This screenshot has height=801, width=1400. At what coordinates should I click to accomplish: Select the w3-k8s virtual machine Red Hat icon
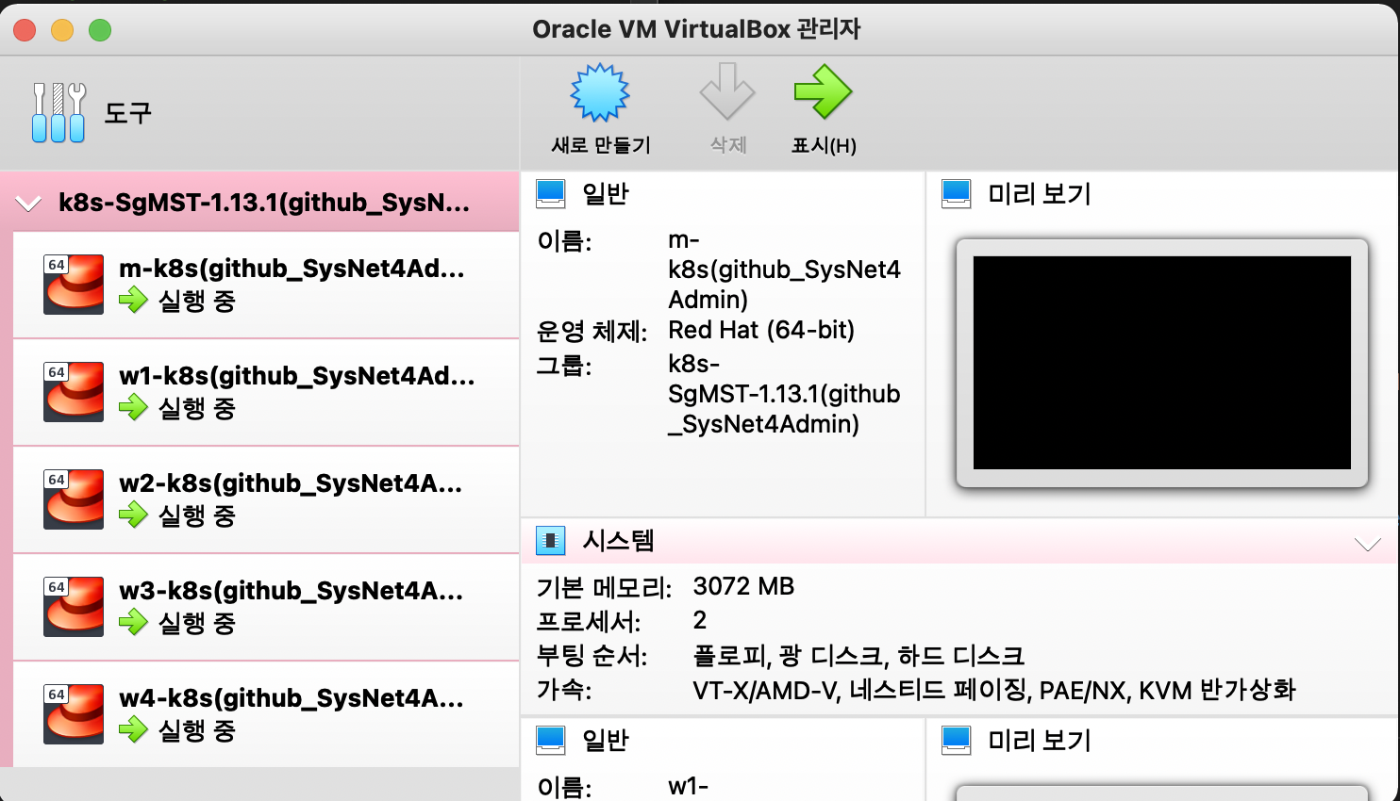[x=74, y=606]
